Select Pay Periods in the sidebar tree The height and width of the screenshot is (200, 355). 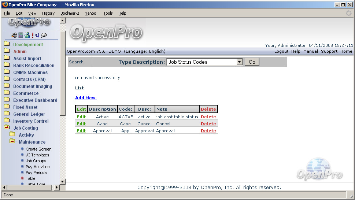click(36, 173)
